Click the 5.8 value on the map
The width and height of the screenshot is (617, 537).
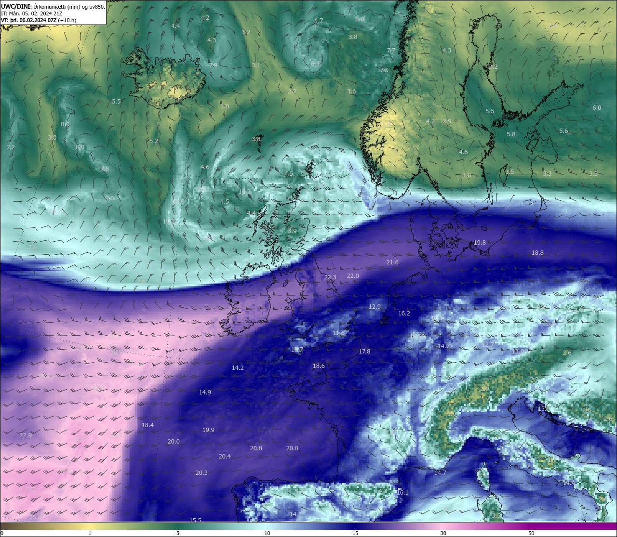click(511, 134)
